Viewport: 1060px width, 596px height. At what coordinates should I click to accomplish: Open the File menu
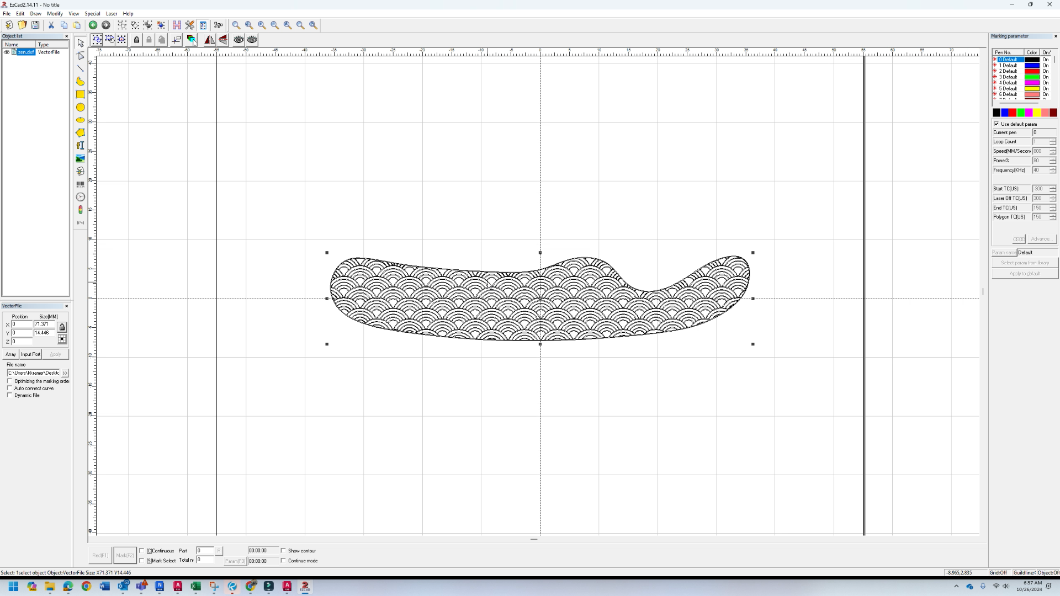[x=7, y=13]
